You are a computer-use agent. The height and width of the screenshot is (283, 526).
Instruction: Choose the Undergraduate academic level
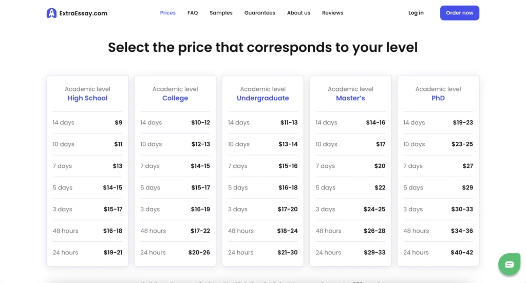click(262, 98)
